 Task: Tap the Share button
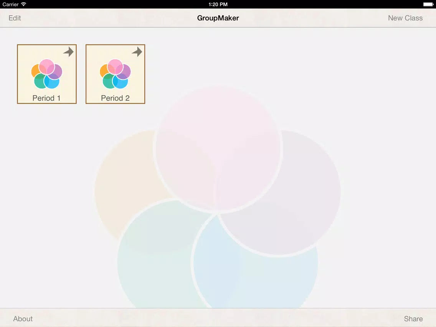click(413, 319)
